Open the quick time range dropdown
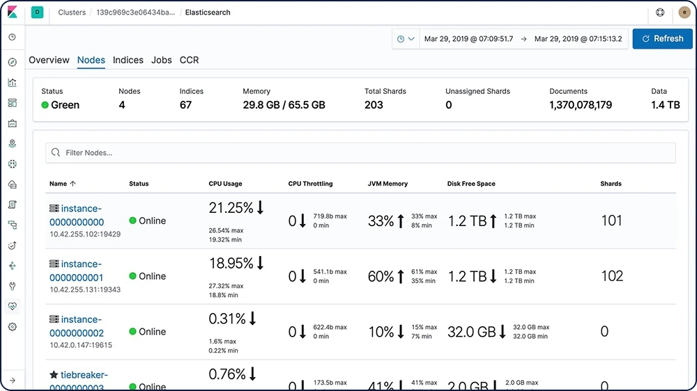Screen dimensions: 697x391 [x=406, y=39]
